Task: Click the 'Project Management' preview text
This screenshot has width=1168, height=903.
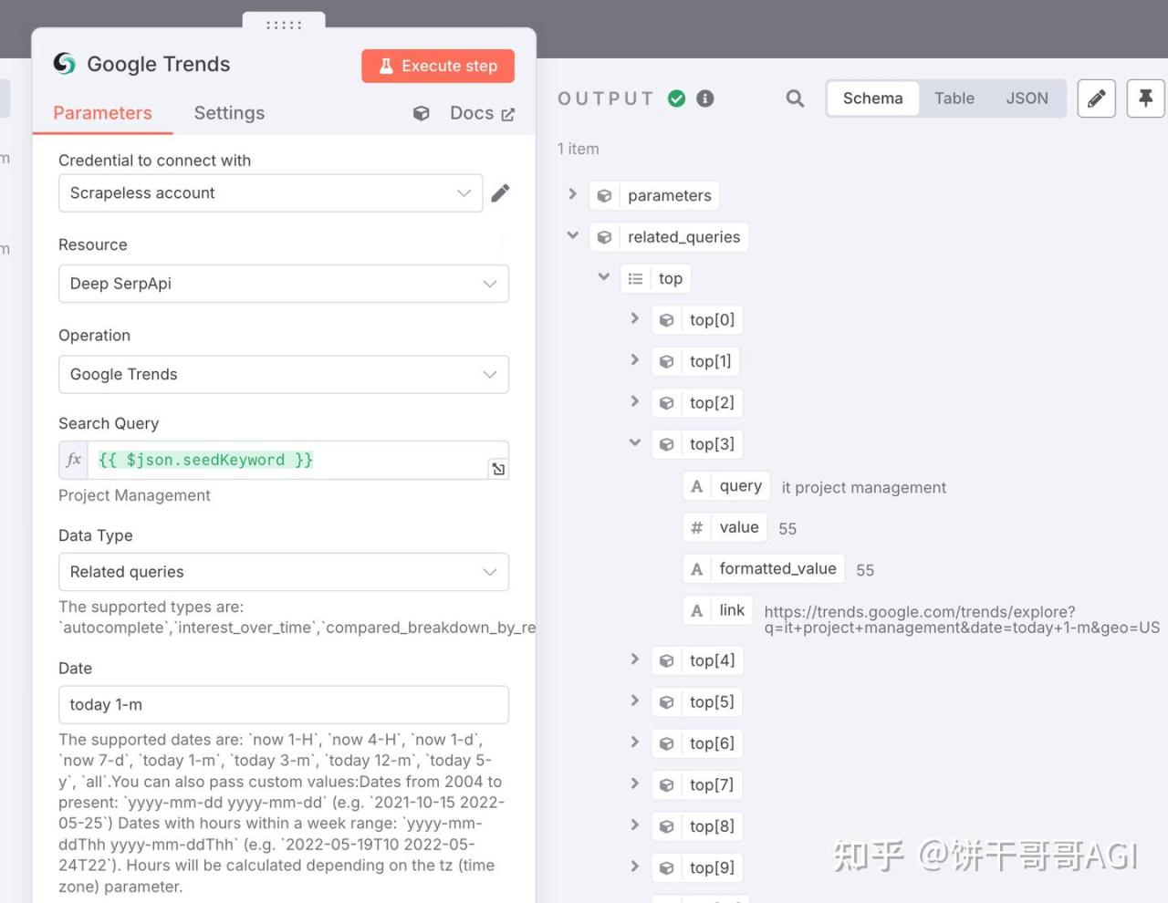Action: coord(134,495)
